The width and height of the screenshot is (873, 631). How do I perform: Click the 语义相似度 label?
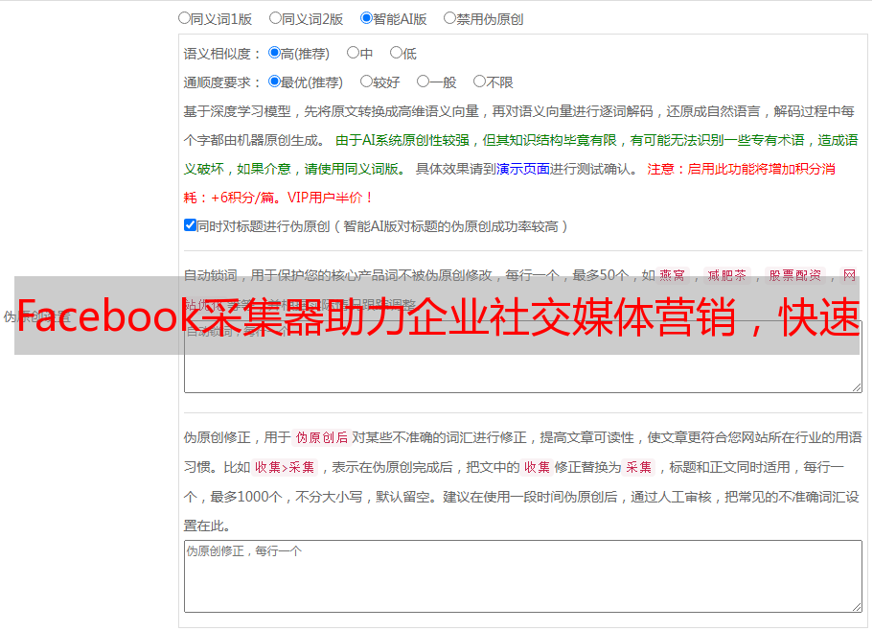[222, 54]
